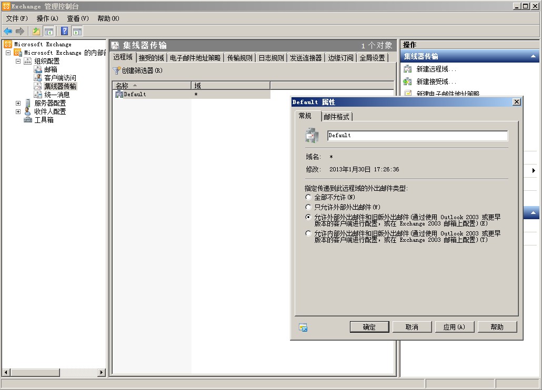Collapse the 组织配置 tree node
This screenshot has width=542, height=390.
tap(18, 61)
